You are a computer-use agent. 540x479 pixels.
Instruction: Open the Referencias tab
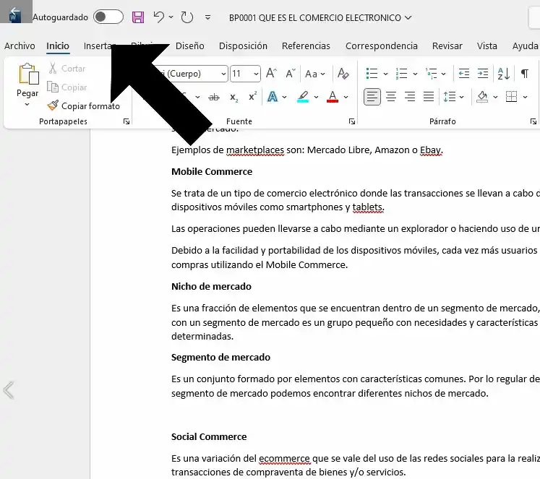(x=306, y=46)
